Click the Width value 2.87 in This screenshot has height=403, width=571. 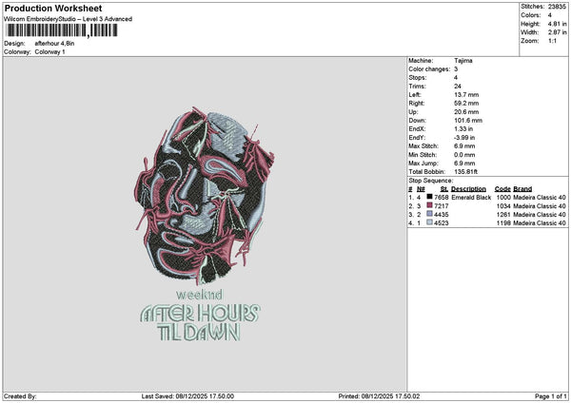557,32
